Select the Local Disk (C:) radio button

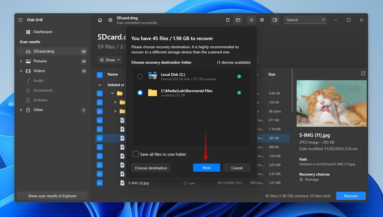(140, 76)
